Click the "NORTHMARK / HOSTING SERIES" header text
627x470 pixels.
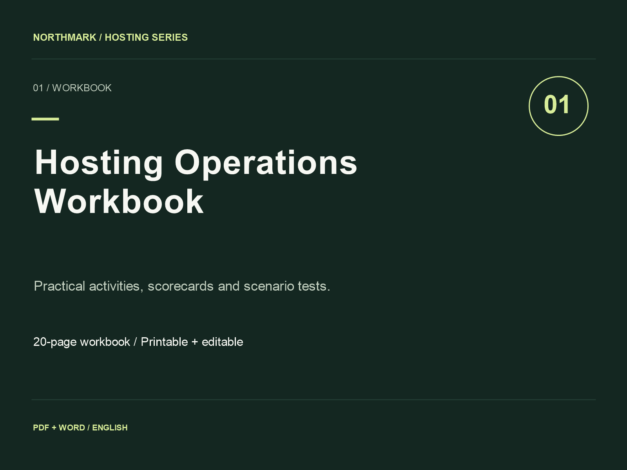(110, 38)
